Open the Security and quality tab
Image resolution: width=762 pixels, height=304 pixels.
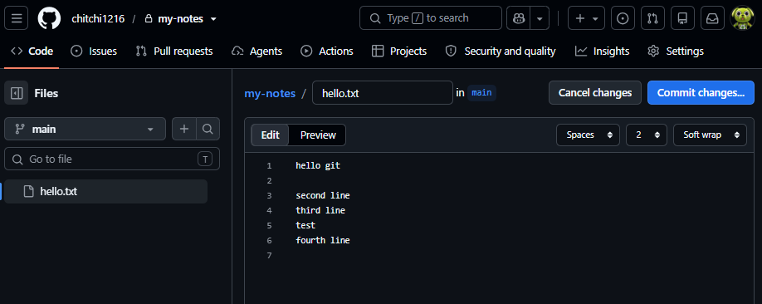click(x=501, y=51)
